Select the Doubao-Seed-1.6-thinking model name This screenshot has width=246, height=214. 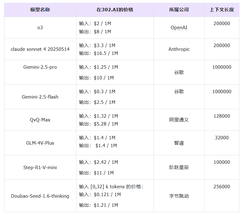[40, 196]
